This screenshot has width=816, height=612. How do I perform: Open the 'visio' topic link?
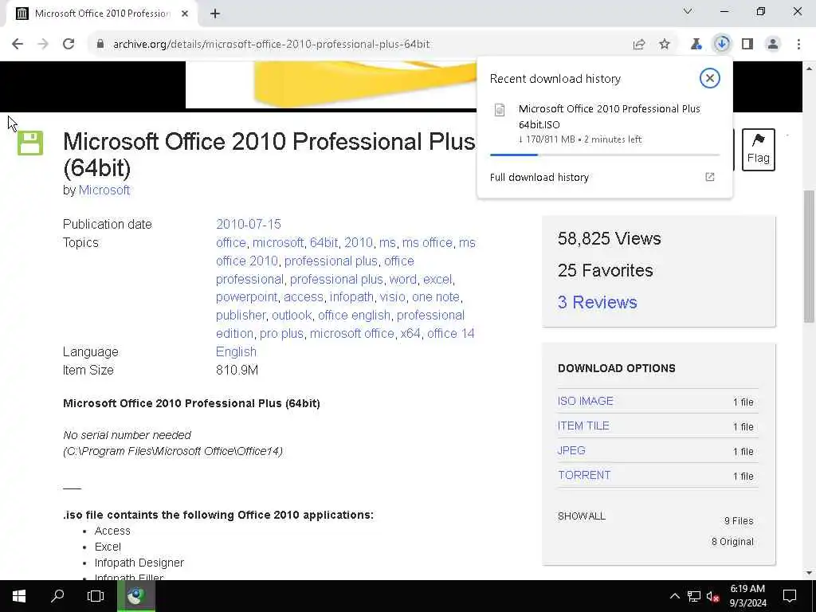392,297
